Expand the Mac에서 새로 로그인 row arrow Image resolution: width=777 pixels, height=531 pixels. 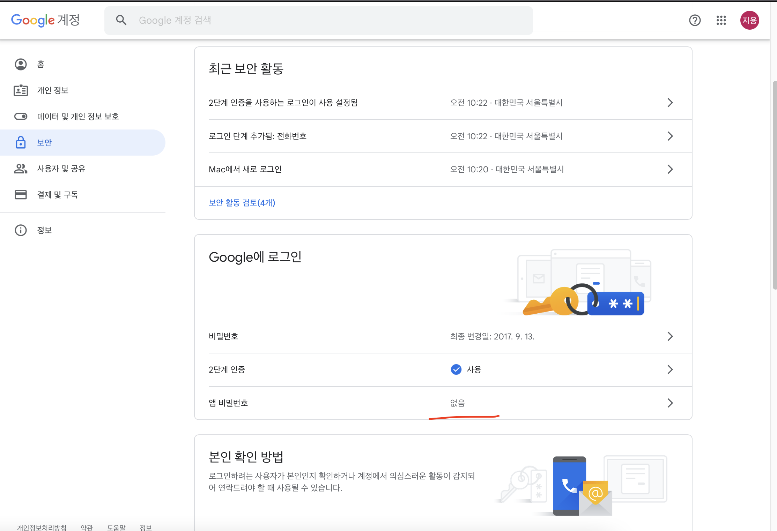tap(670, 170)
